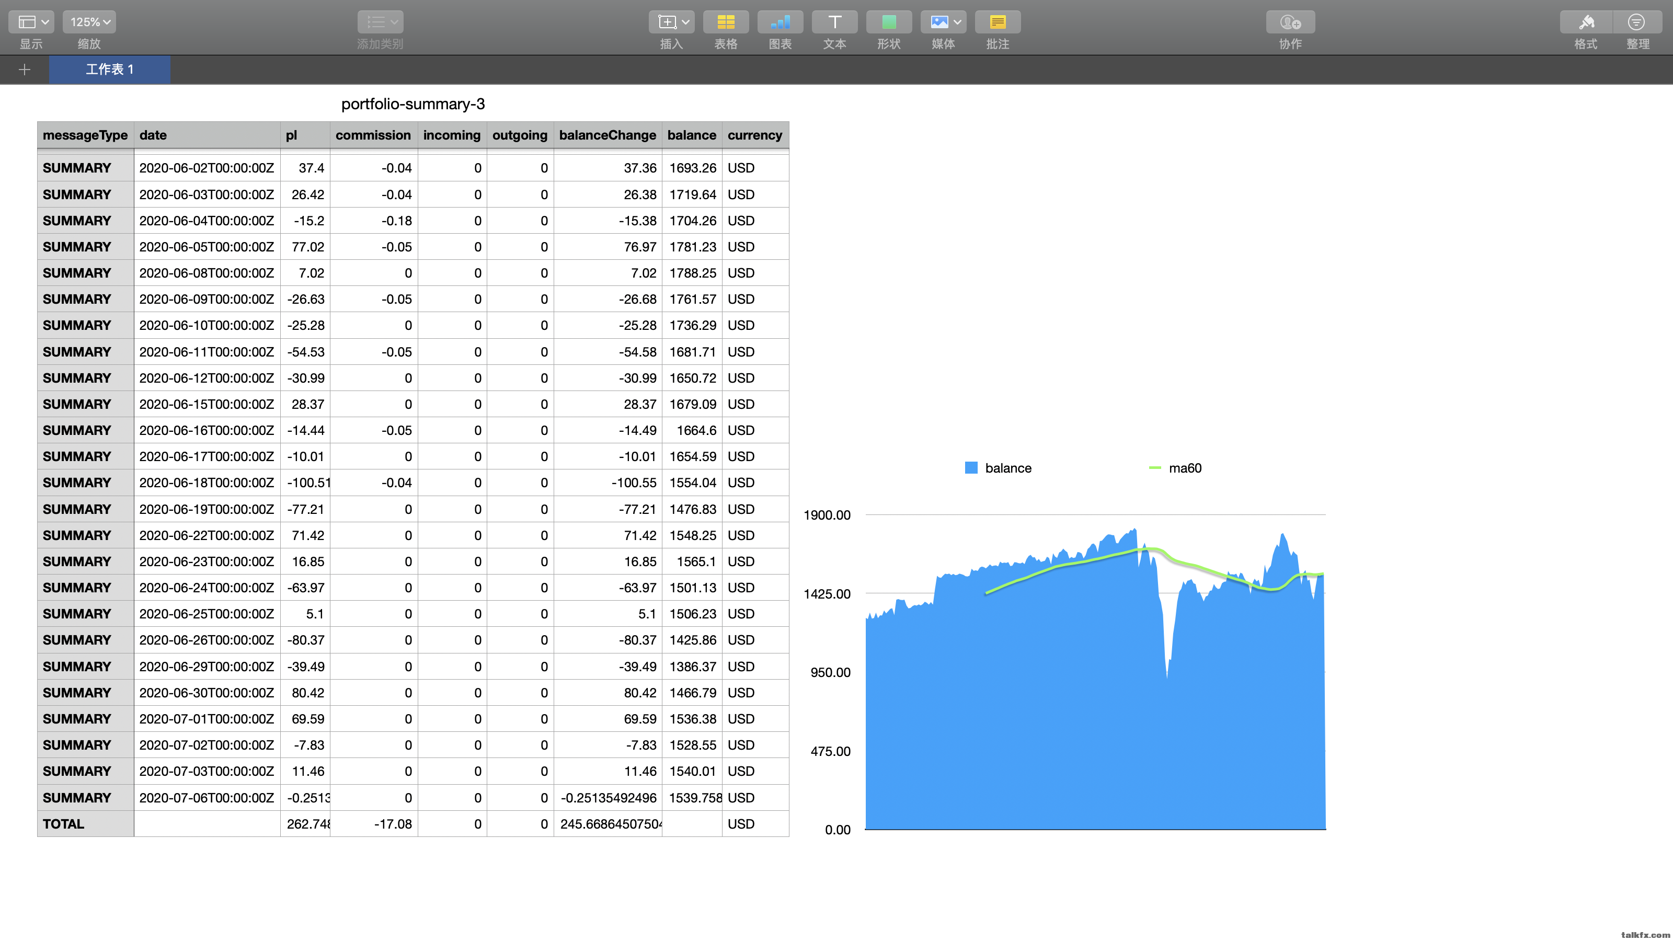Select the TOTAL row label

85,824
